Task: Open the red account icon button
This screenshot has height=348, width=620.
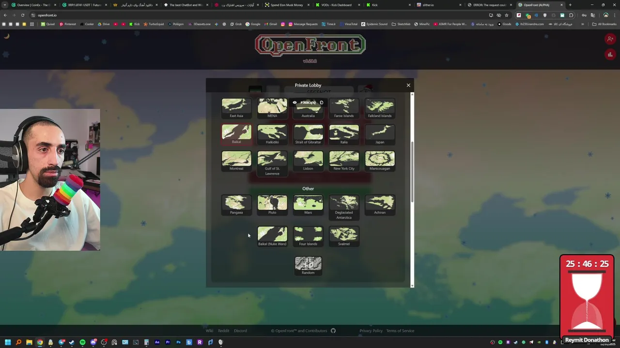Action: (610, 39)
